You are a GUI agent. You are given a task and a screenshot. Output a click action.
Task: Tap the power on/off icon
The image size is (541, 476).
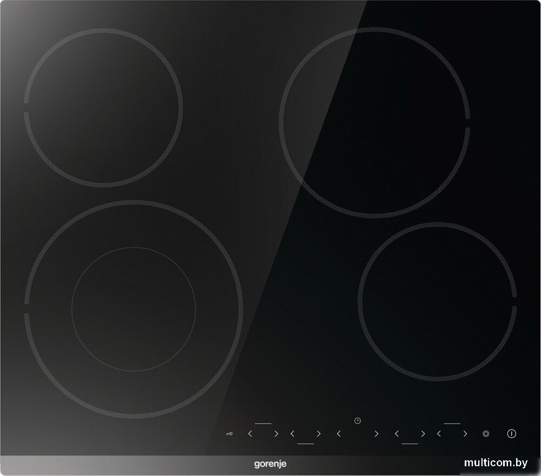click(511, 433)
